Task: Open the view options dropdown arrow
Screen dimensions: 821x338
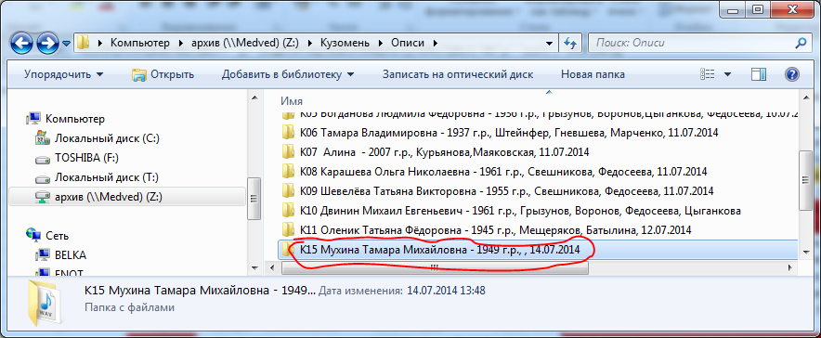Action: click(727, 74)
